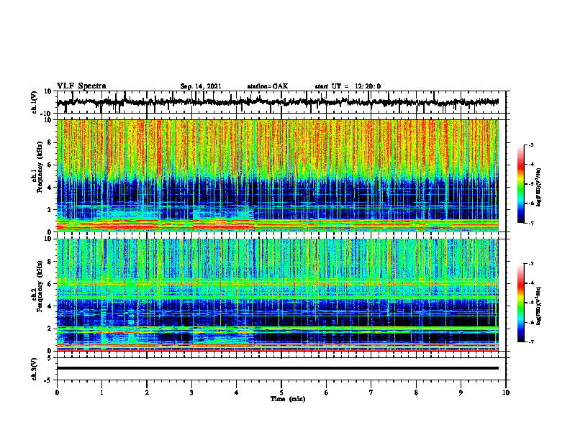Click the "2" kHz tick of ch.1 spectrogram
Screen dimensions: 570x440
click(x=51, y=209)
